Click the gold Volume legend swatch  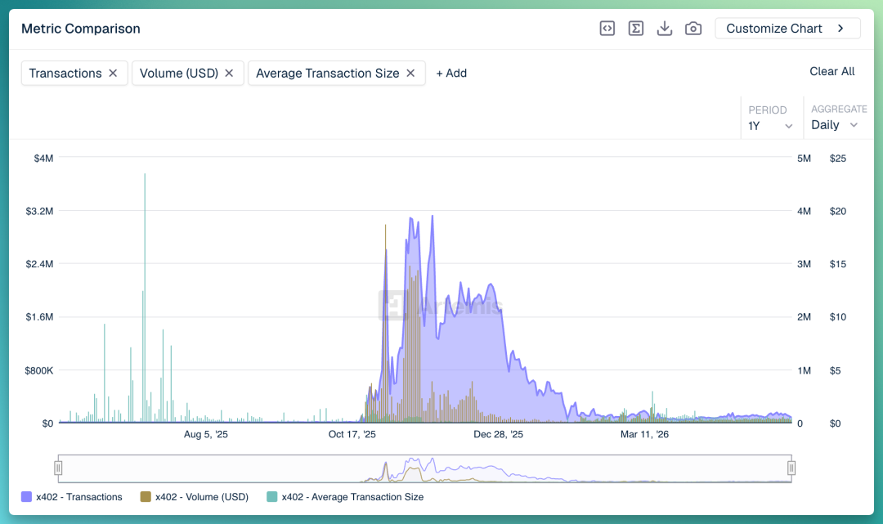(146, 497)
